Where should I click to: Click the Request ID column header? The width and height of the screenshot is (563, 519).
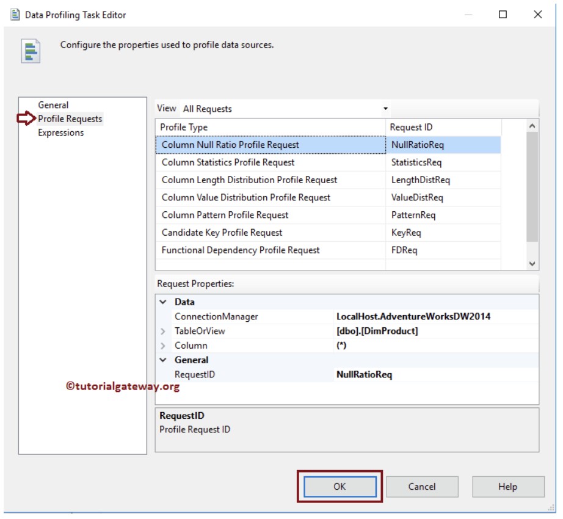pos(443,128)
